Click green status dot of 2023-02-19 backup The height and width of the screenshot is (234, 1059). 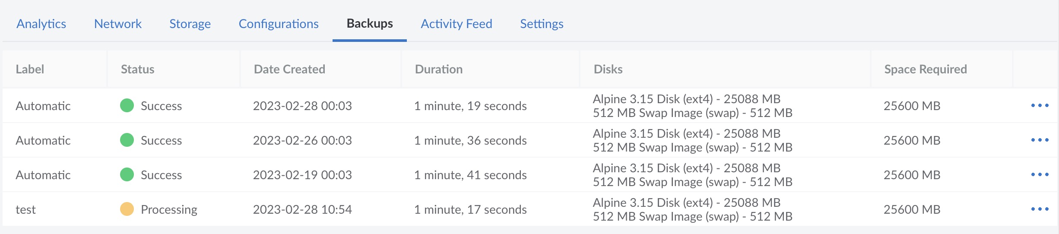click(127, 175)
